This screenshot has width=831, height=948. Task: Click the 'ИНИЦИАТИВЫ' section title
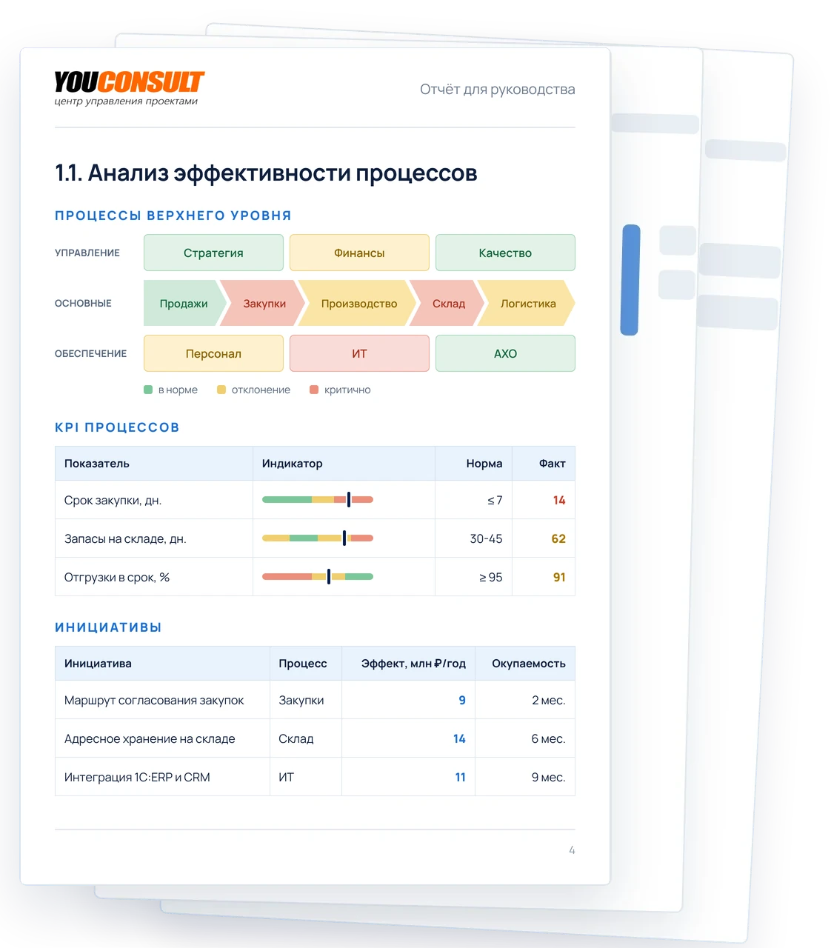point(108,627)
